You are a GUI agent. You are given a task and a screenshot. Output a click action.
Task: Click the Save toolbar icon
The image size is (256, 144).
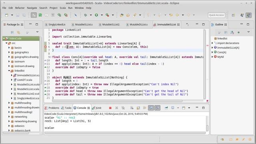click(x=18, y=15)
